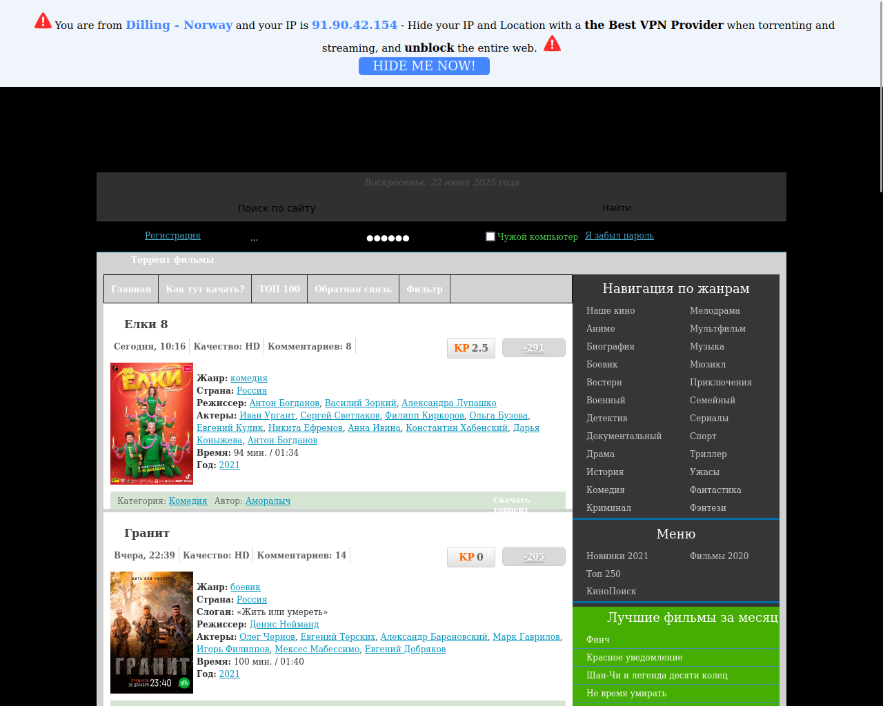Open director Александра Лупашко link
Viewport: 883px width, 706px height.
(x=449, y=403)
